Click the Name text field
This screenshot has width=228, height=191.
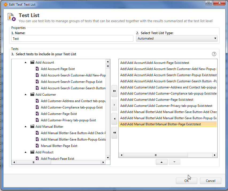[72, 38]
